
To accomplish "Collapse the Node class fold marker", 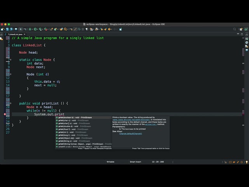I will [11, 60].
